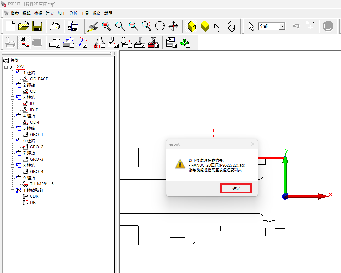Open the 全部 selection filter dropdown
This screenshot has width=341, height=273.
[x=282, y=26]
